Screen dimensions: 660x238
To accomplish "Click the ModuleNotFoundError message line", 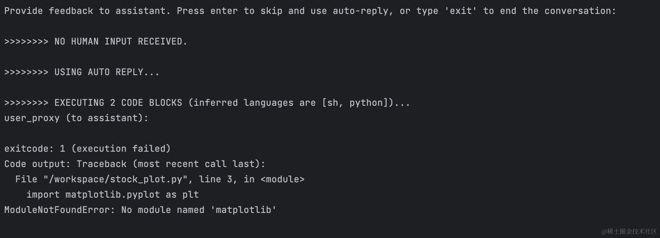I will point(140,210).
